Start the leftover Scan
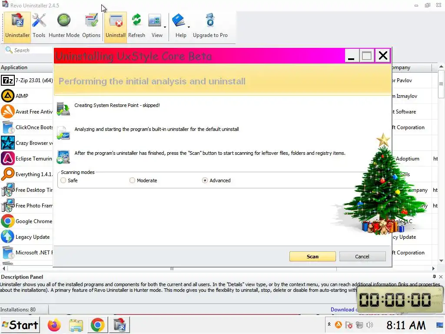Image resolution: width=445 pixels, height=334 pixels. 312,257
